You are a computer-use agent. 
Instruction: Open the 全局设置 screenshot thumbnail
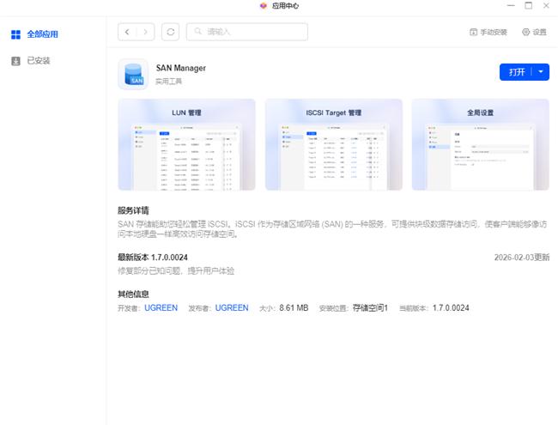tap(480, 144)
